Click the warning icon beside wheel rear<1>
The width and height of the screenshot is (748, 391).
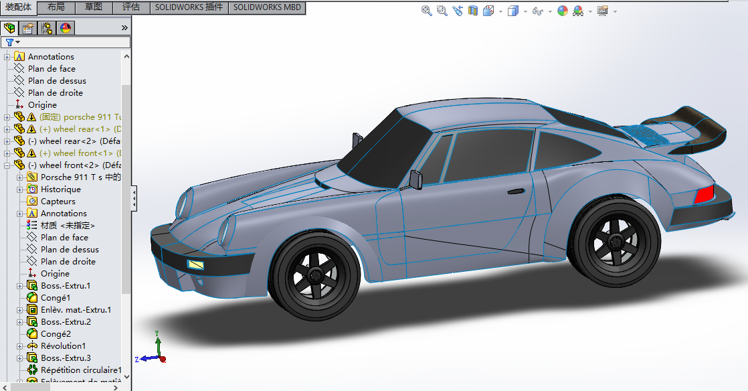point(31,129)
